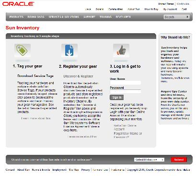Click the Oracle logo
This screenshot has width=196, height=176.
point(18,4)
